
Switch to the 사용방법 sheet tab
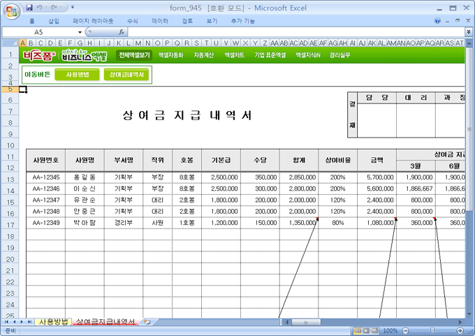tap(53, 322)
